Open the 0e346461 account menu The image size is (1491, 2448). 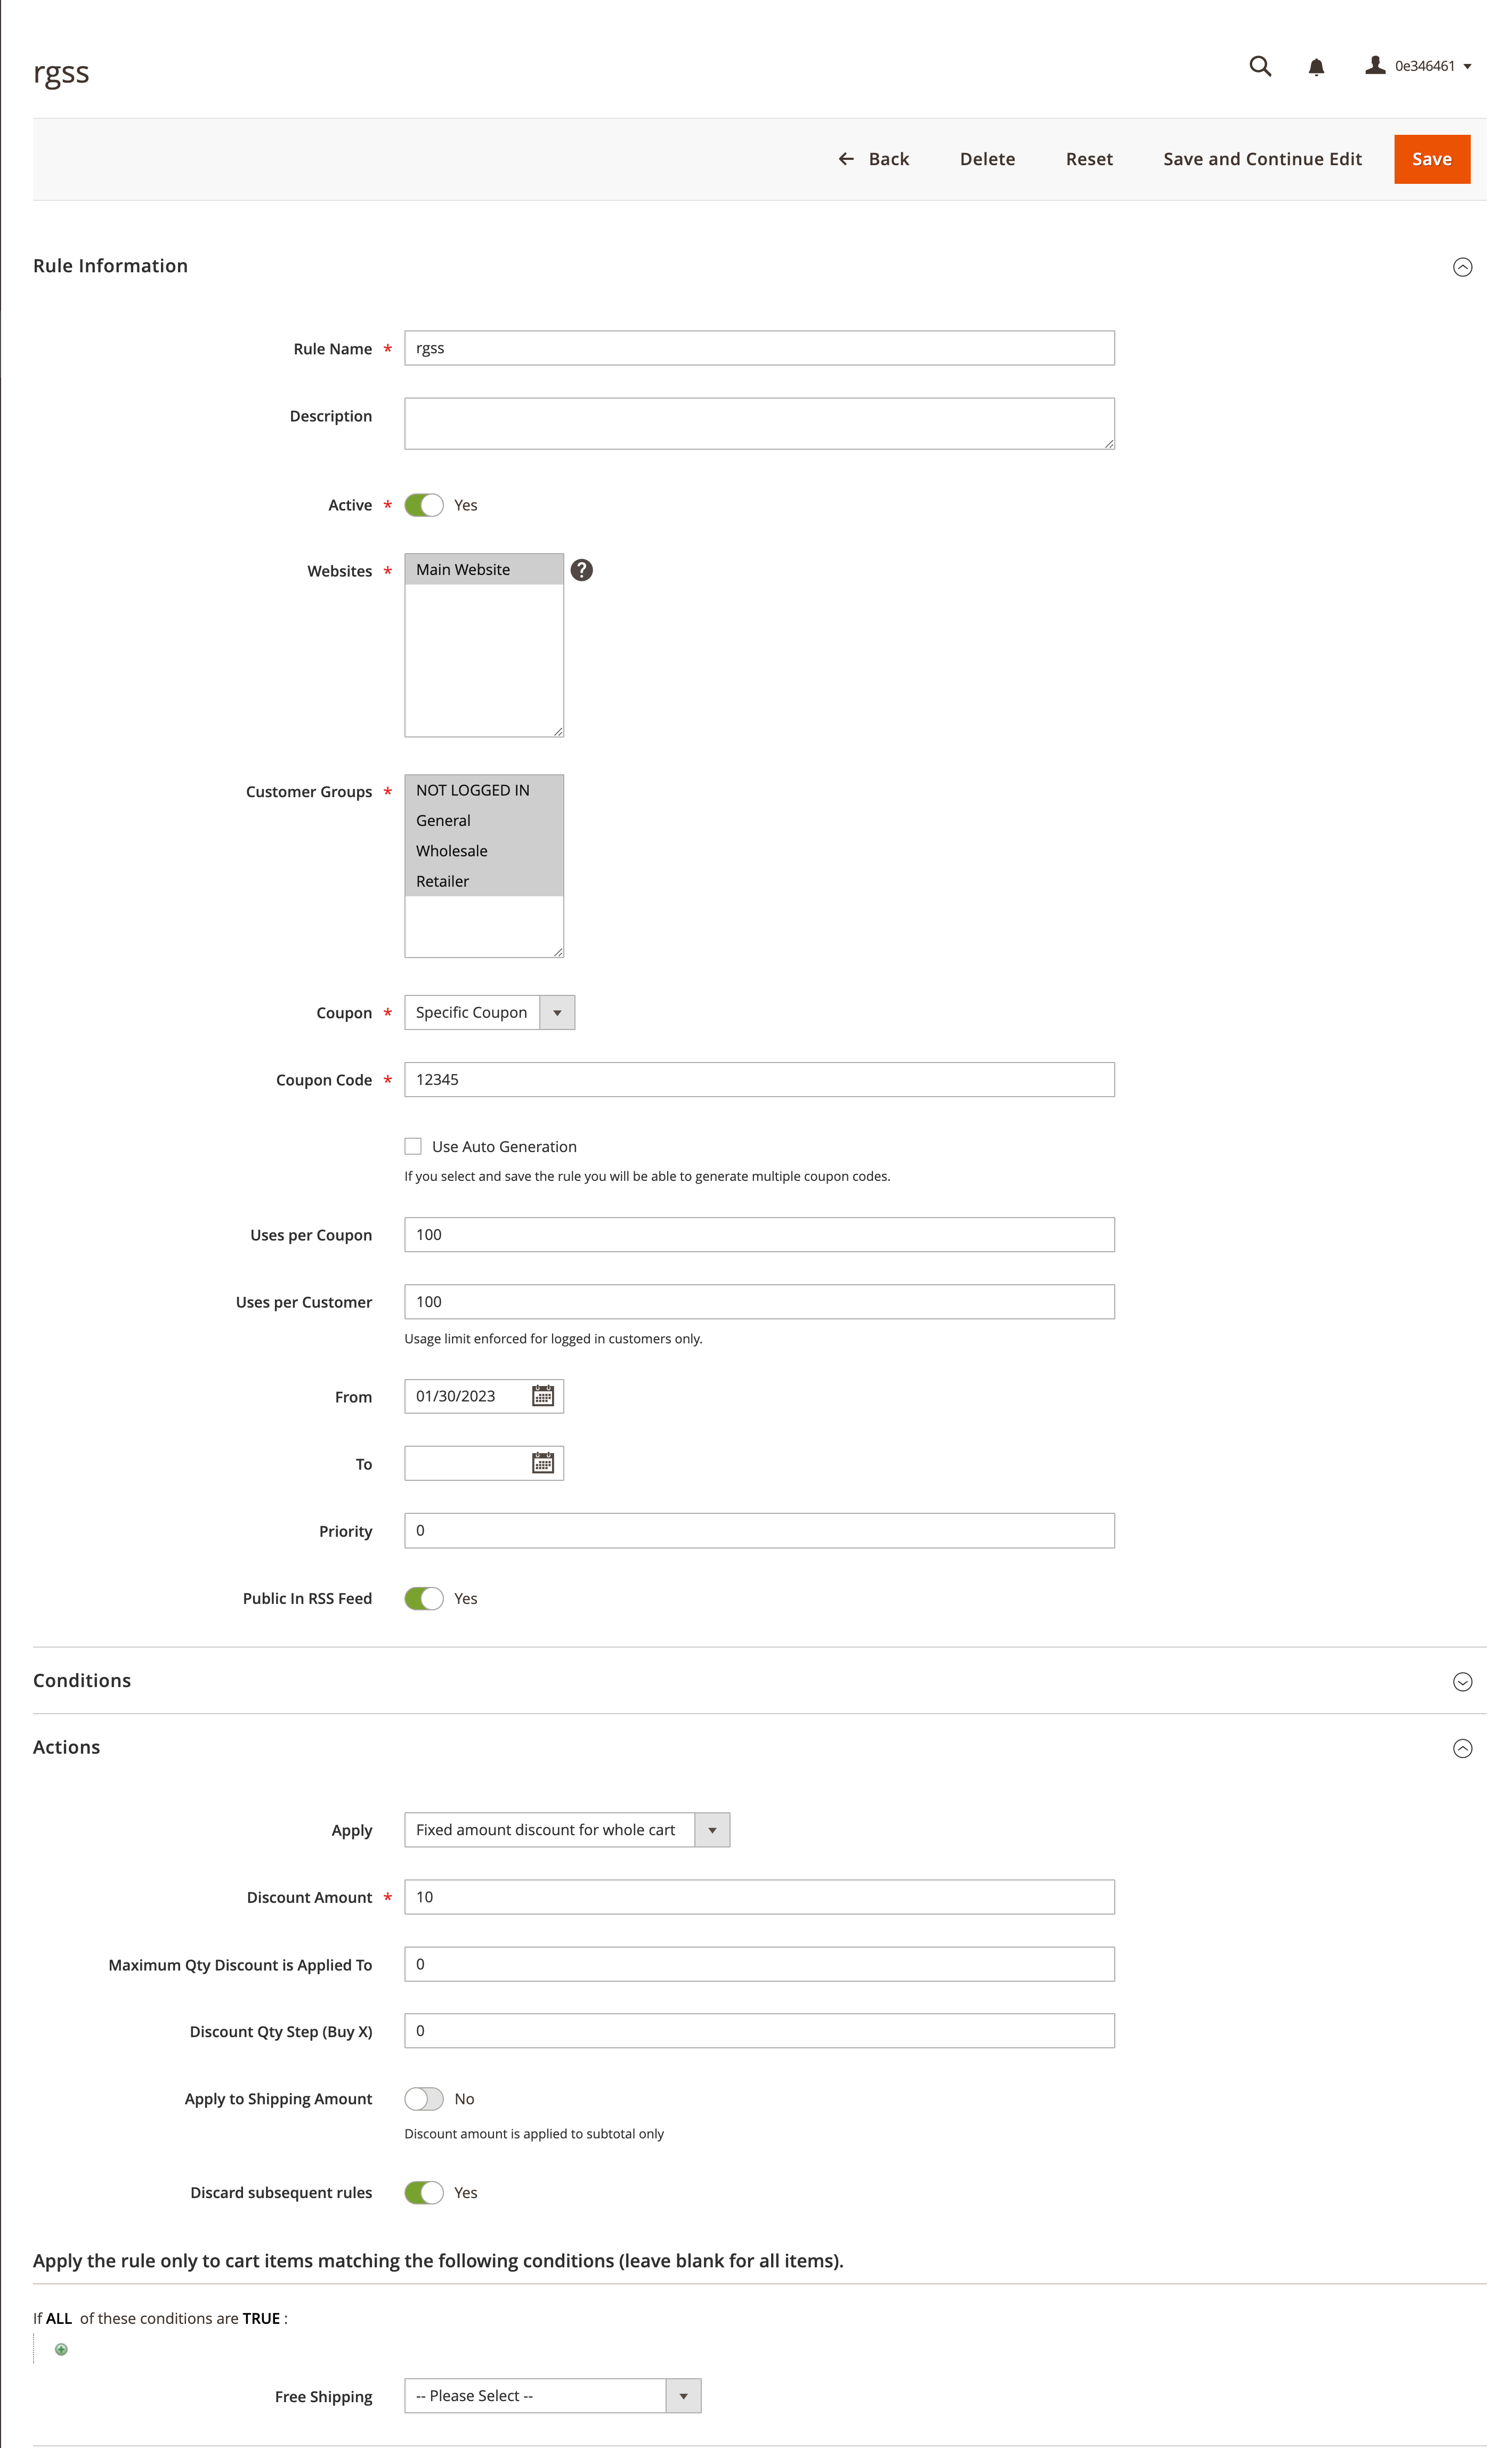tap(1419, 66)
